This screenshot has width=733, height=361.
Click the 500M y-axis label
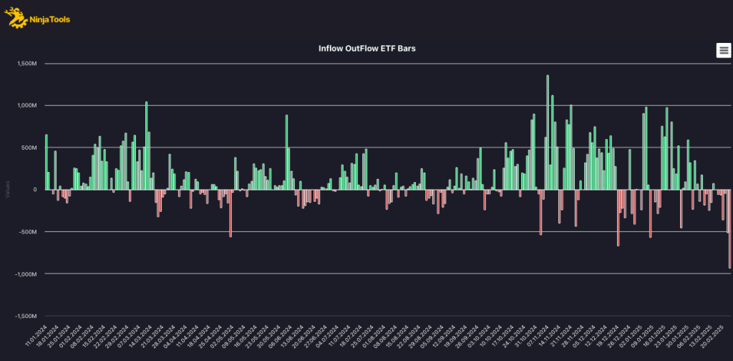click(30, 148)
